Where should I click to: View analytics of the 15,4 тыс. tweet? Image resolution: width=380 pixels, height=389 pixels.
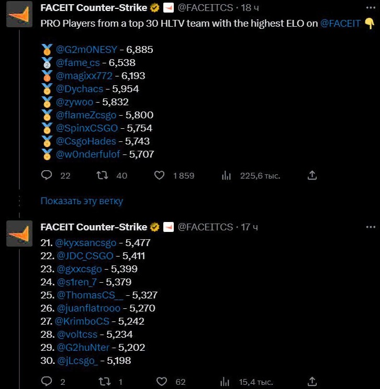click(x=227, y=382)
